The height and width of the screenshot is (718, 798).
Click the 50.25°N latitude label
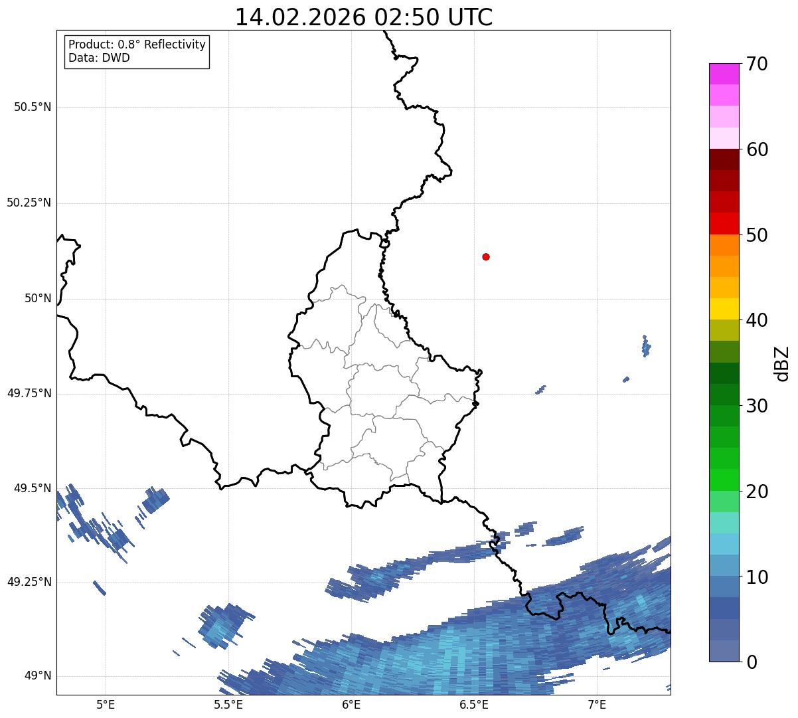29,203
